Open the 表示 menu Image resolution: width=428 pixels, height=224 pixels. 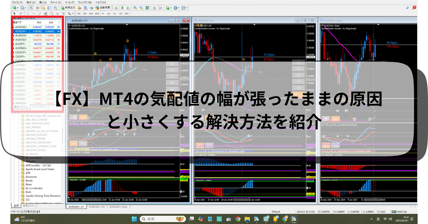(30, 2)
